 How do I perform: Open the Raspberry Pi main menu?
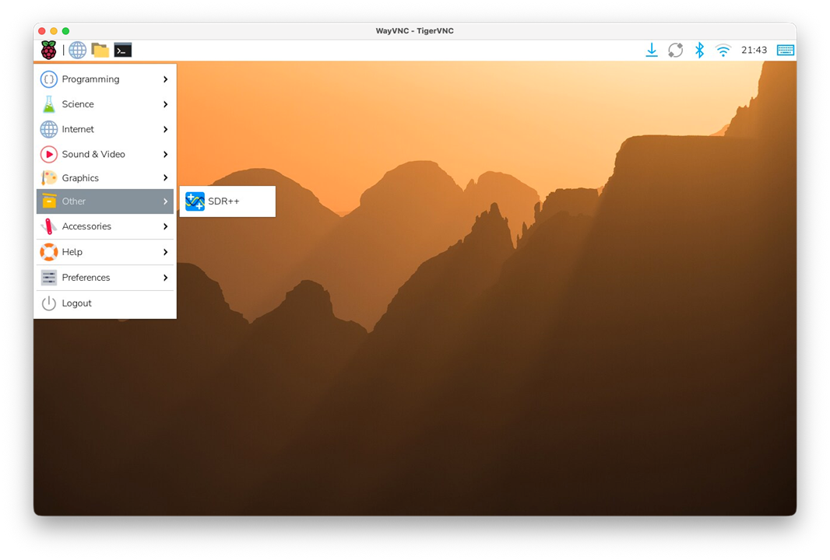(49, 51)
